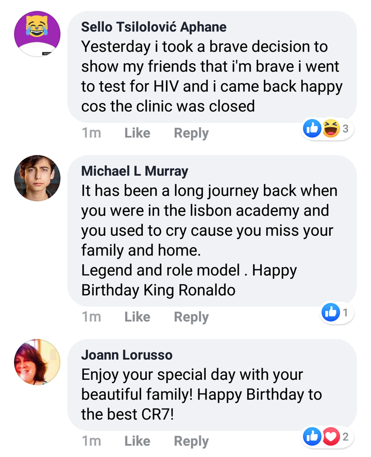Screen dimensions: 371x457
Task: Open the Sello Tsilolović Aphane profile name link
Action: point(154,27)
